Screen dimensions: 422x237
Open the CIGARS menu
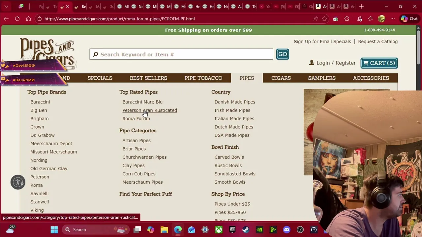(x=281, y=78)
